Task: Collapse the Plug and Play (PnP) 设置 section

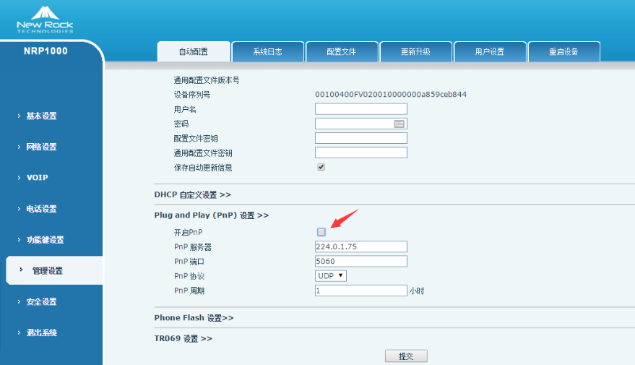Action: [211, 215]
